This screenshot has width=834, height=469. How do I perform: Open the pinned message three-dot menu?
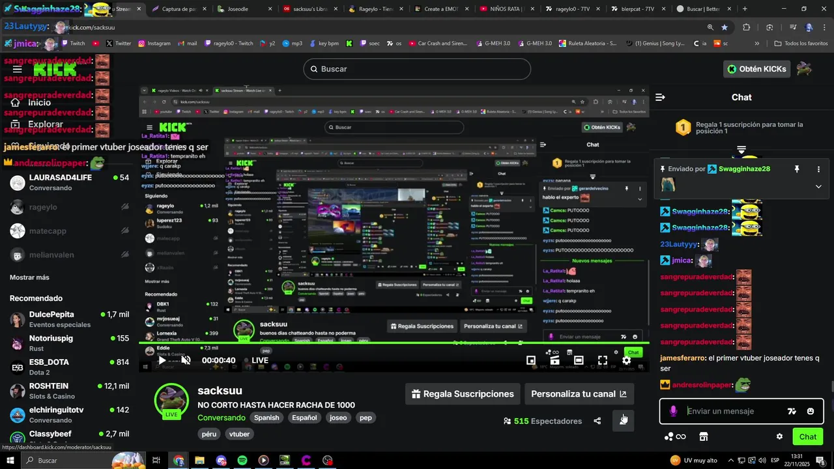[x=818, y=169]
